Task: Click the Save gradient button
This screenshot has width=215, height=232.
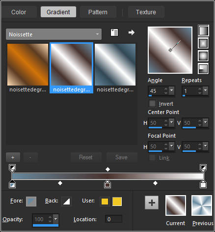Action: [x=122, y=157]
